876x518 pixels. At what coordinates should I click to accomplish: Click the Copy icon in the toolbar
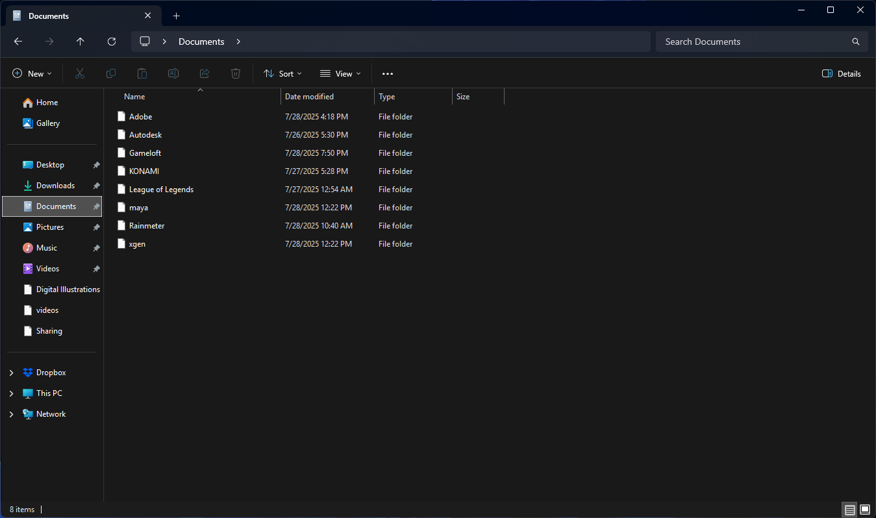(110, 73)
